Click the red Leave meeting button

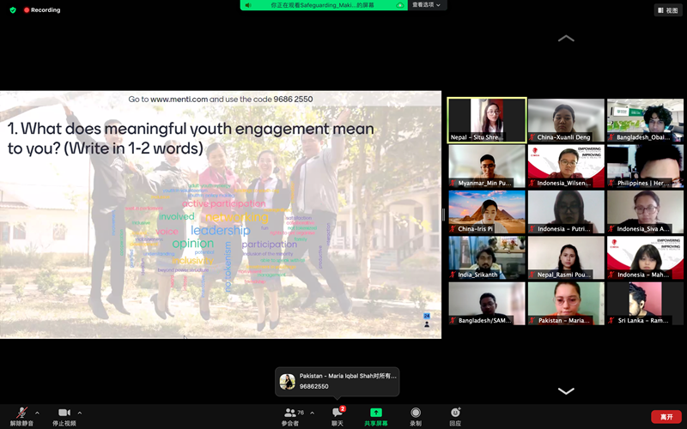pyautogui.click(x=666, y=416)
